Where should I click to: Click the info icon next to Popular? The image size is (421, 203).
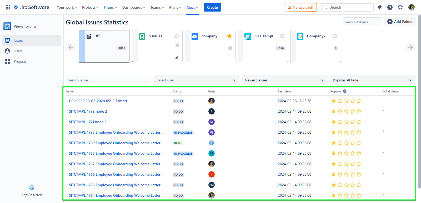[x=345, y=91]
